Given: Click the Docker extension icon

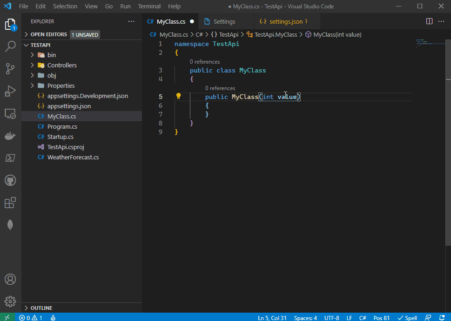Looking at the screenshot, I should pyautogui.click(x=10, y=136).
